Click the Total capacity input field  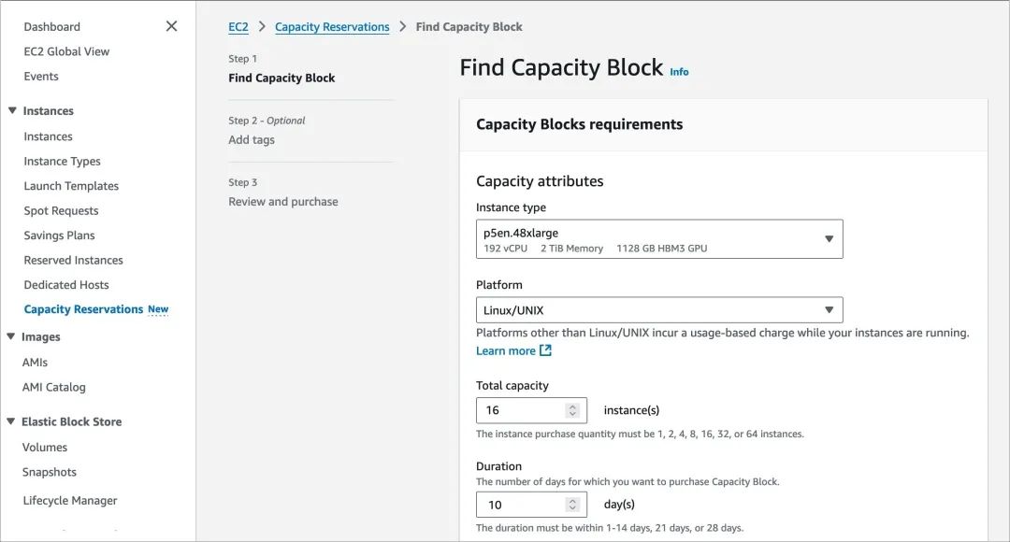[521, 410]
